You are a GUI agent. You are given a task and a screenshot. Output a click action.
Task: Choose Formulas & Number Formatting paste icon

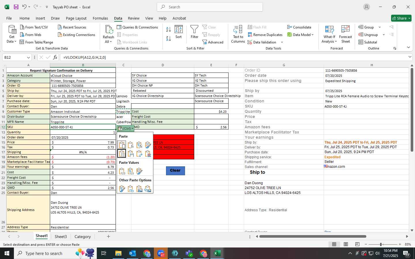coord(139,145)
